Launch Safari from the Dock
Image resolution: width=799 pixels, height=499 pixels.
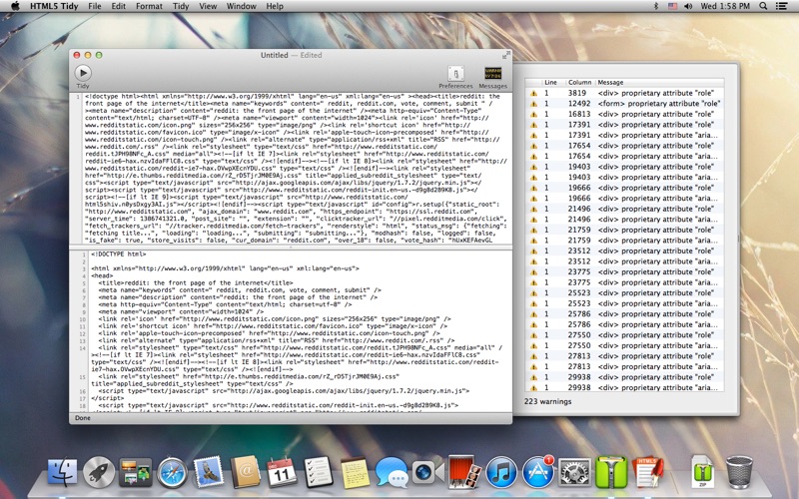pos(172,472)
